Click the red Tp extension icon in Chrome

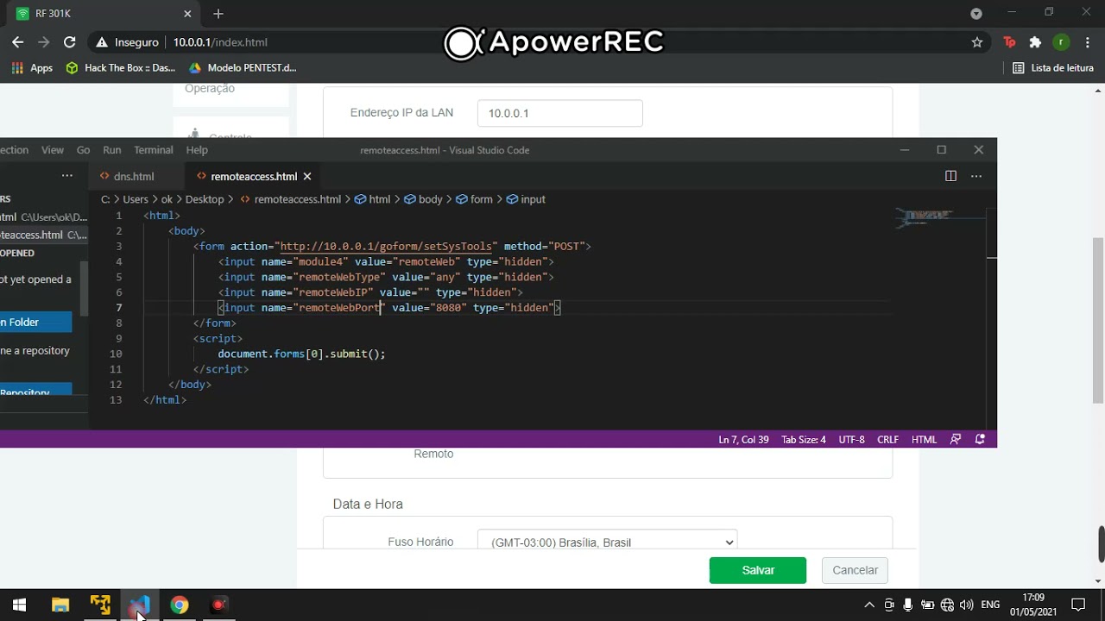tap(1010, 42)
